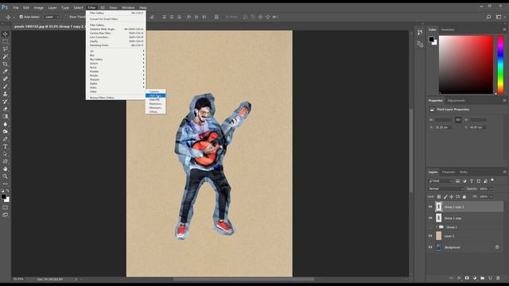
Task: Click the Group 1 copy 2 layer thumbnail
Action: point(438,207)
